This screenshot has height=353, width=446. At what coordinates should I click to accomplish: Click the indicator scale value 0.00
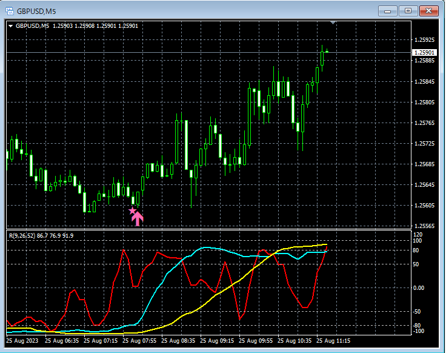tap(418, 288)
